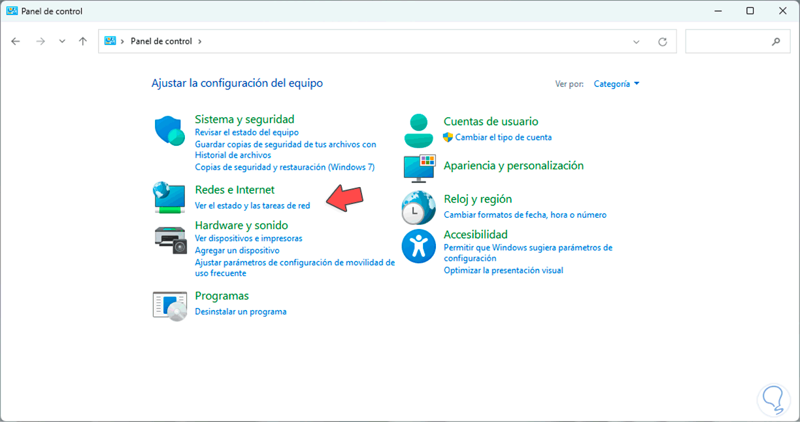This screenshot has height=429, width=800.
Task: Click the Control Panel icon in the address bar
Action: coord(110,41)
